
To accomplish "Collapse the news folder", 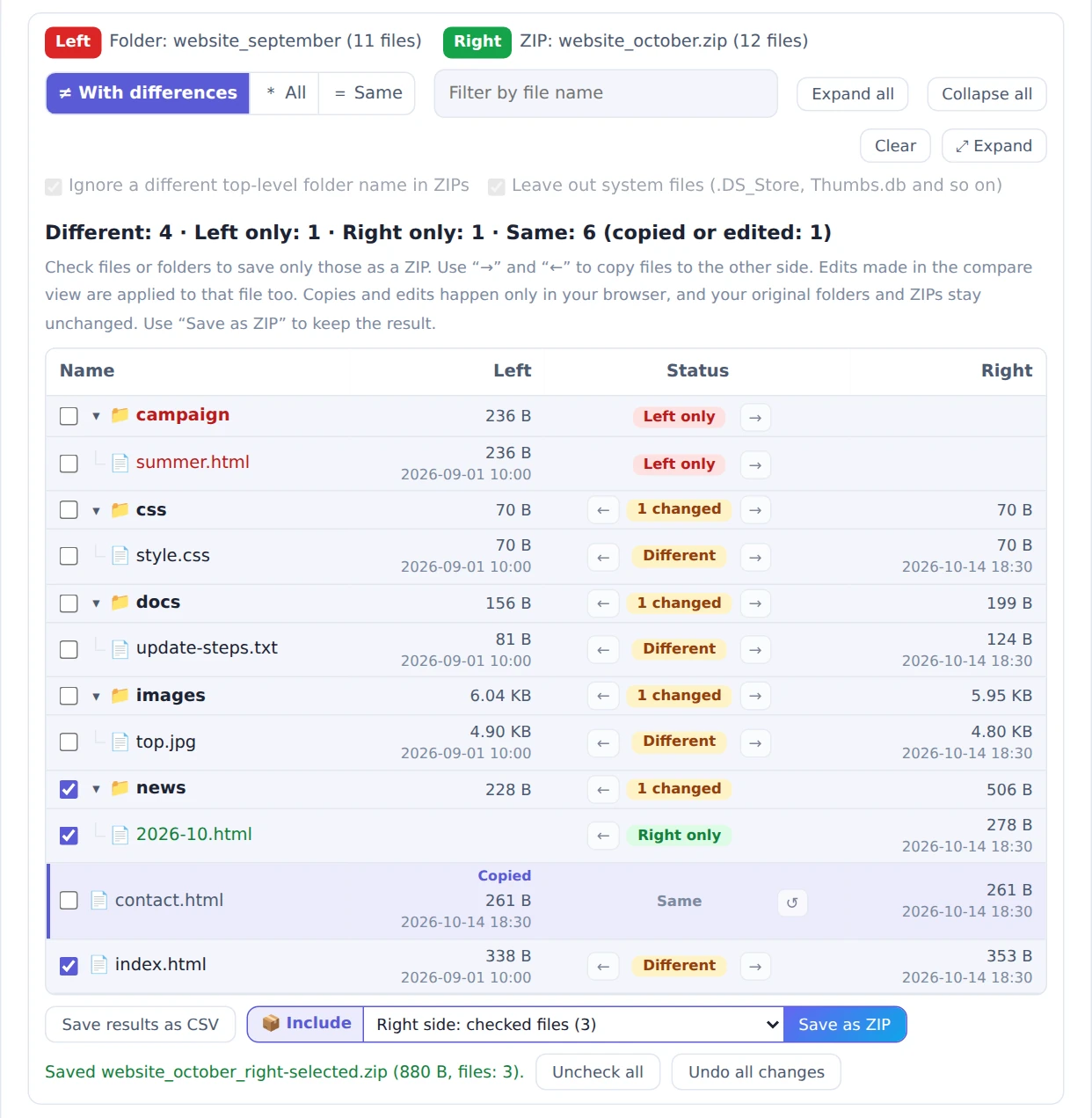I will [96, 789].
